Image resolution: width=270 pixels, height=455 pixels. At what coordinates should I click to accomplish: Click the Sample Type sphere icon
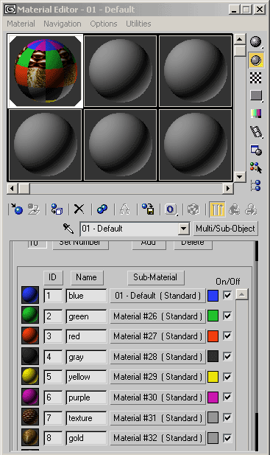click(256, 42)
